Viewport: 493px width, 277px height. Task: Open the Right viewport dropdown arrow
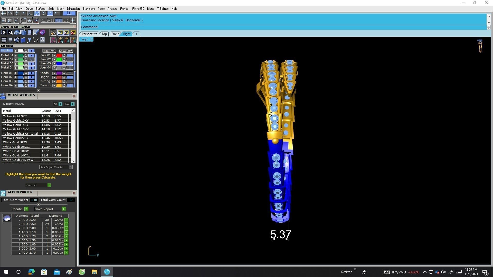tap(92, 39)
